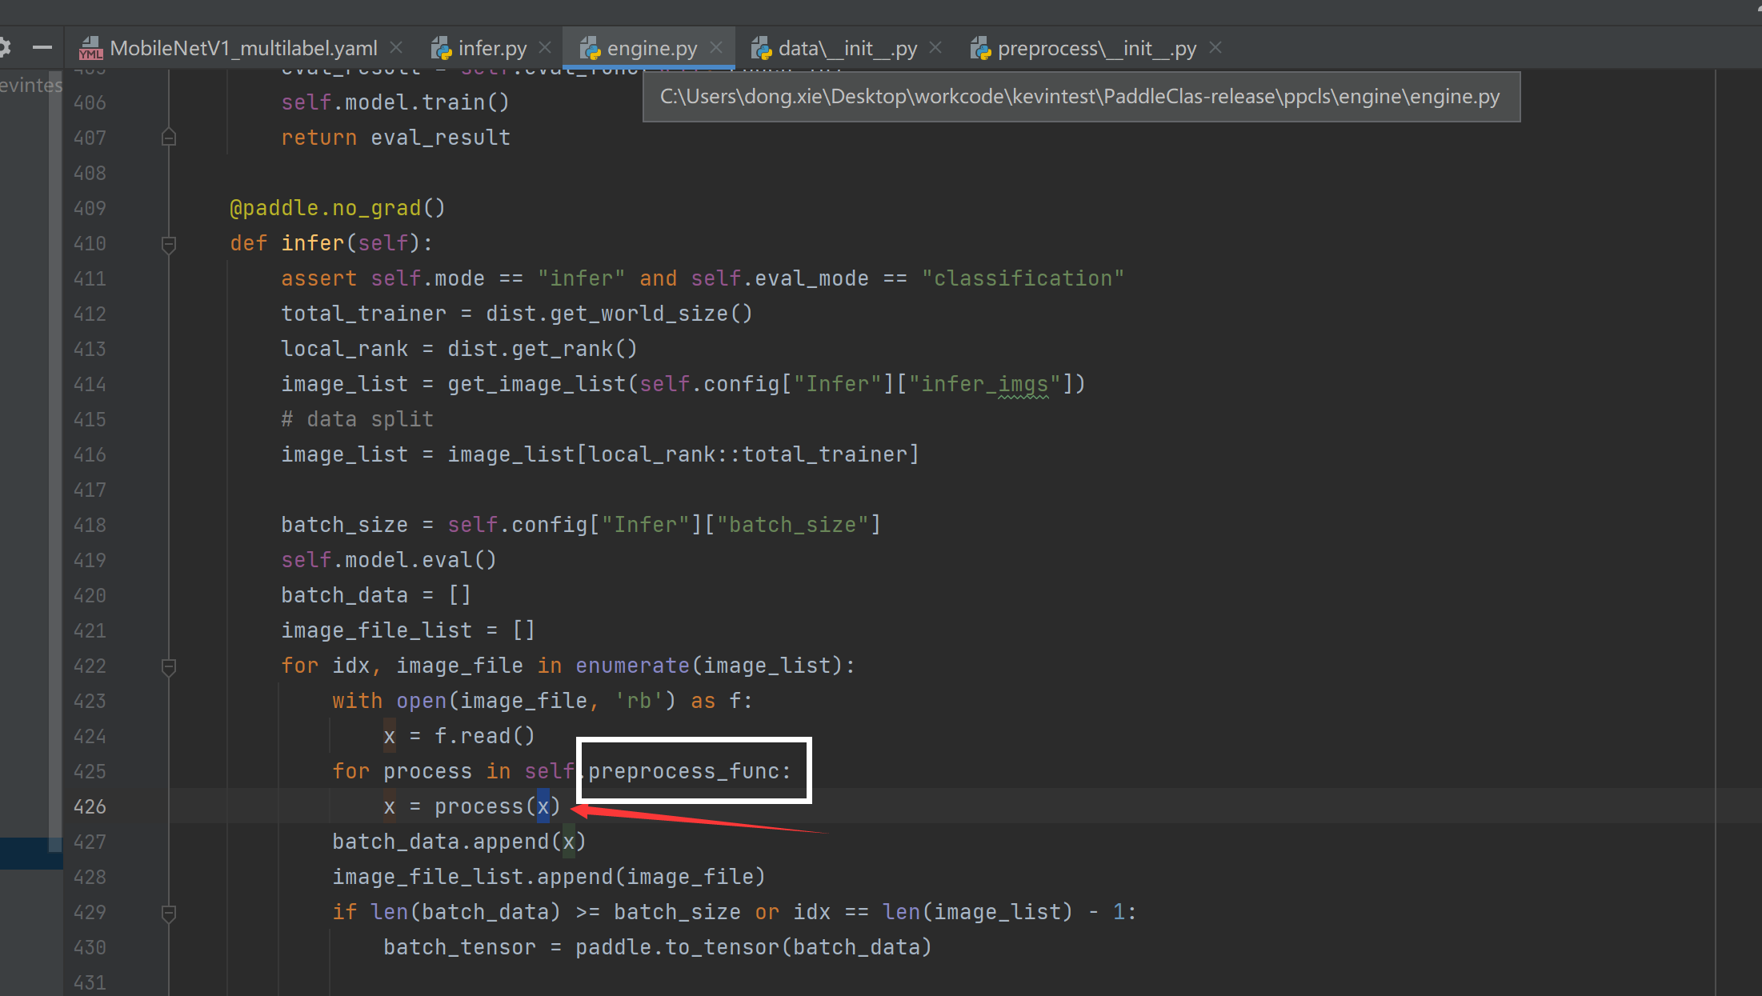Image resolution: width=1762 pixels, height=996 pixels.
Task: Open the preprocess\__init__.py tab
Action: pos(1096,48)
